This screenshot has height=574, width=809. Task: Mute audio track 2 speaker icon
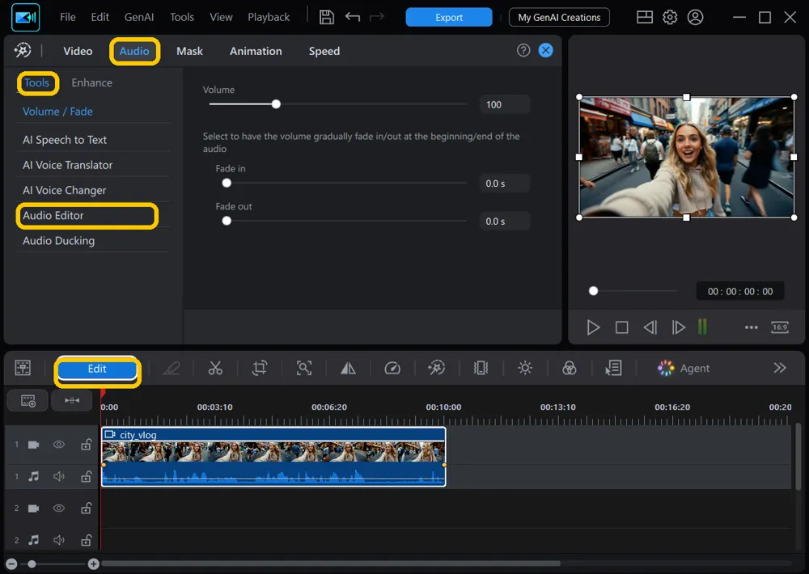pyautogui.click(x=59, y=540)
